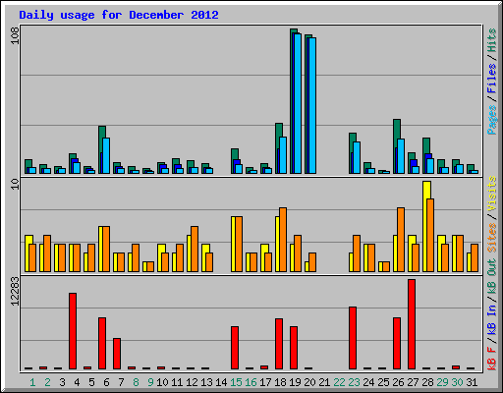Click the red kB bar for day 27
503x393 pixels.
pos(412,324)
